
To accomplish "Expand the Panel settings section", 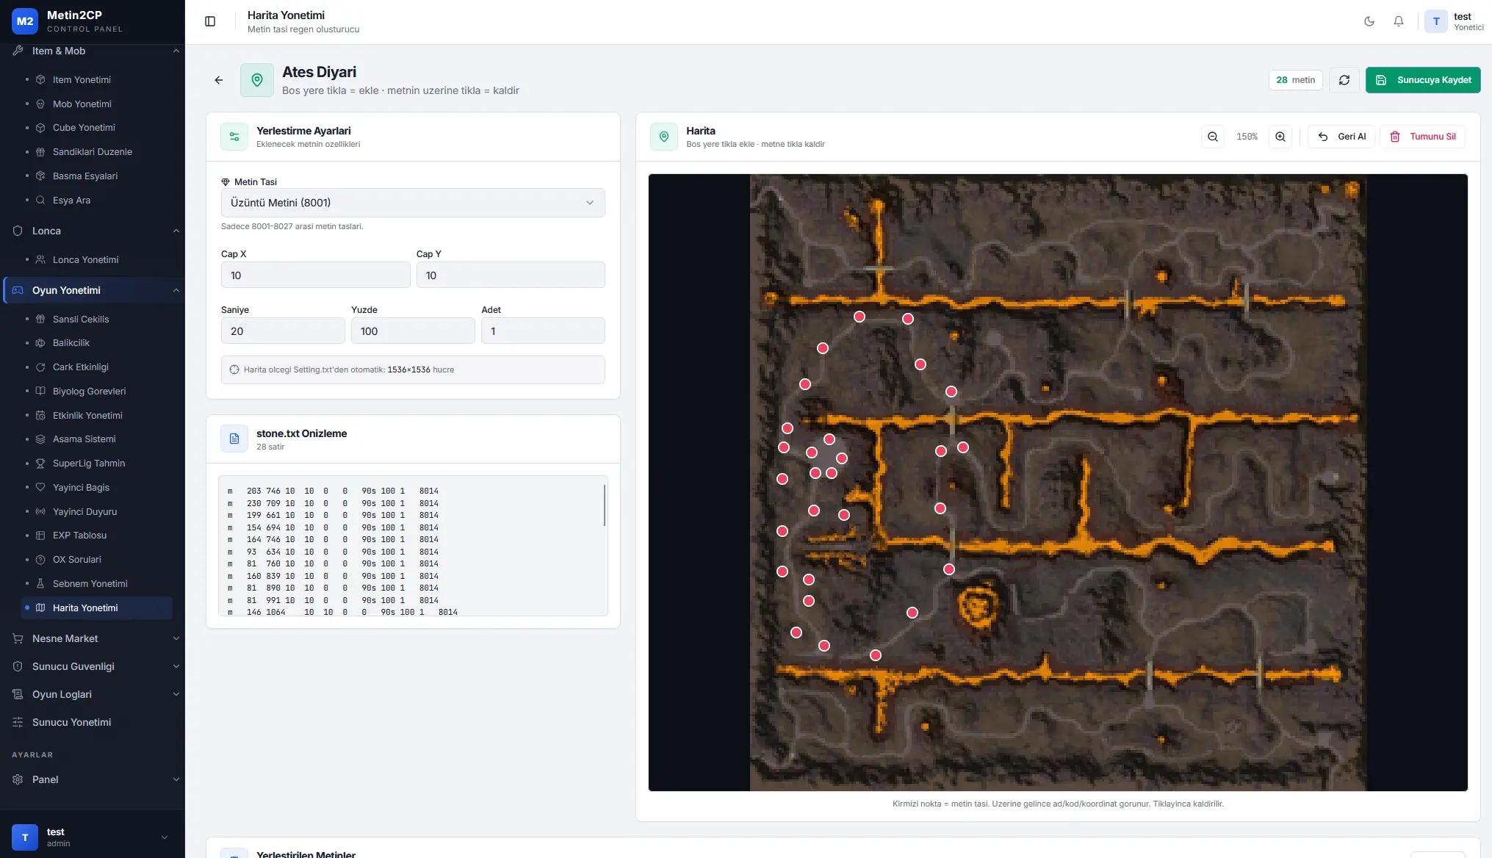I will click(x=93, y=779).
